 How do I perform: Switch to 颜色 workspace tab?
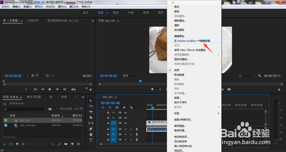(116, 13)
